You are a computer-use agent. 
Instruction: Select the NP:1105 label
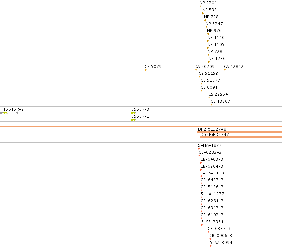[x=216, y=45]
